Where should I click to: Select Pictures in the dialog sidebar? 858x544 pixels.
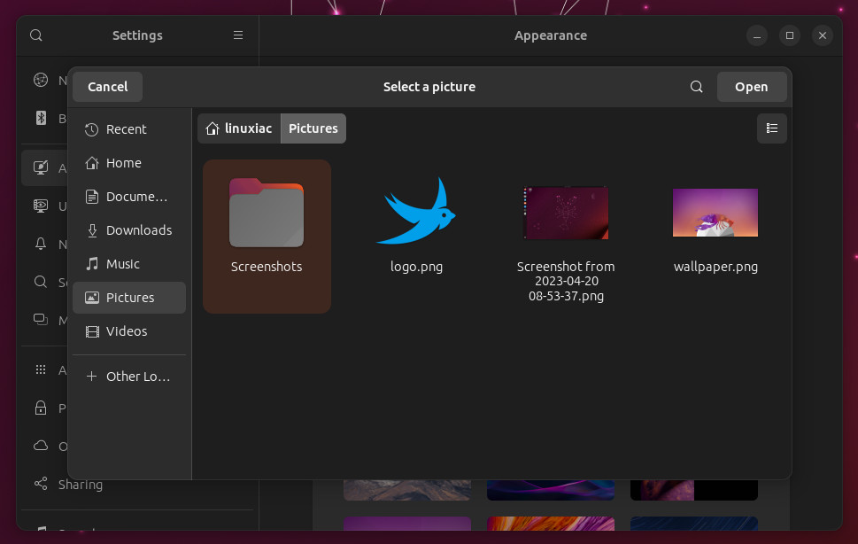click(x=129, y=298)
